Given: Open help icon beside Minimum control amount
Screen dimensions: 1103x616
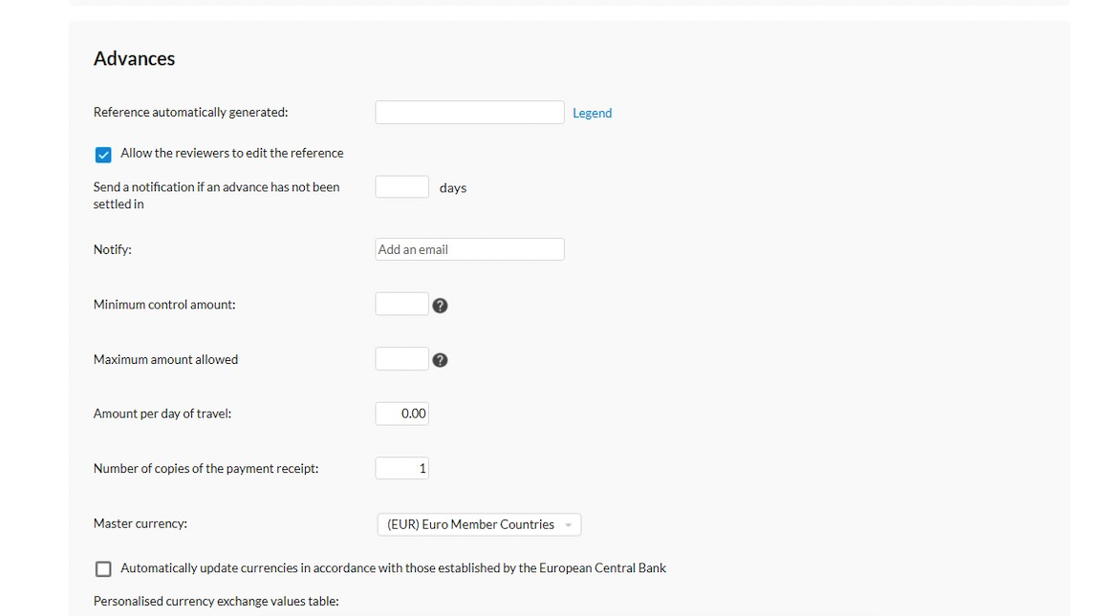Looking at the screenshot, I should click(440, 306).
